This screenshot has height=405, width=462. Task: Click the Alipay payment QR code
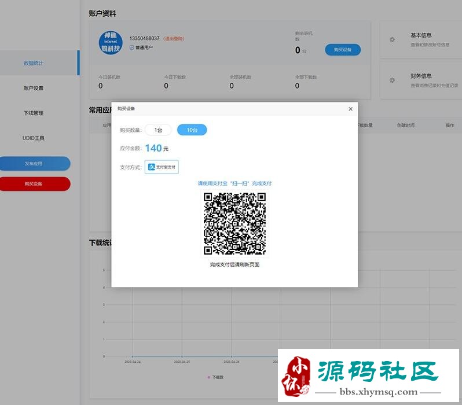coord(235,223)
